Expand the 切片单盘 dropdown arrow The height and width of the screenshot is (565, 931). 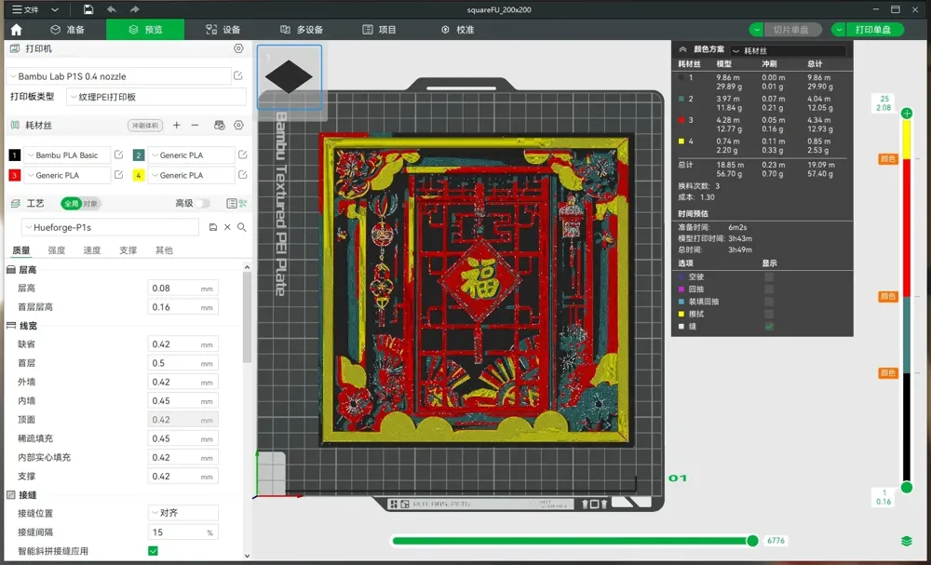click(x=756, y=30)
